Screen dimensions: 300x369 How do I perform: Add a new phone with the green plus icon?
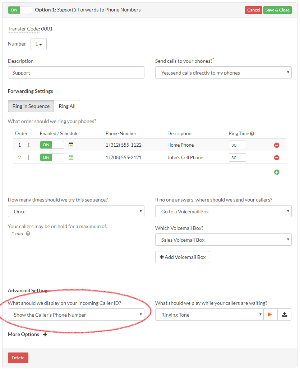click(277, 172)
